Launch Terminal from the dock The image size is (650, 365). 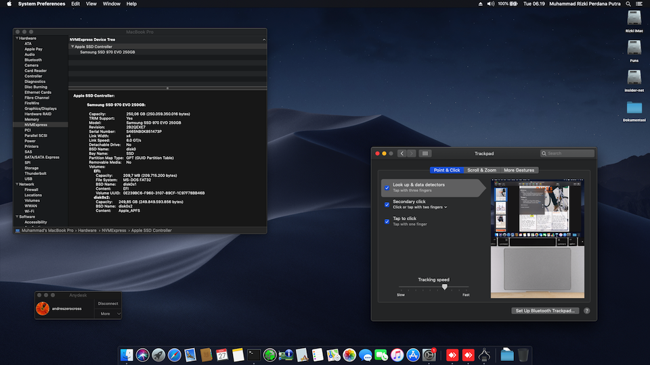tap(254, 354)
